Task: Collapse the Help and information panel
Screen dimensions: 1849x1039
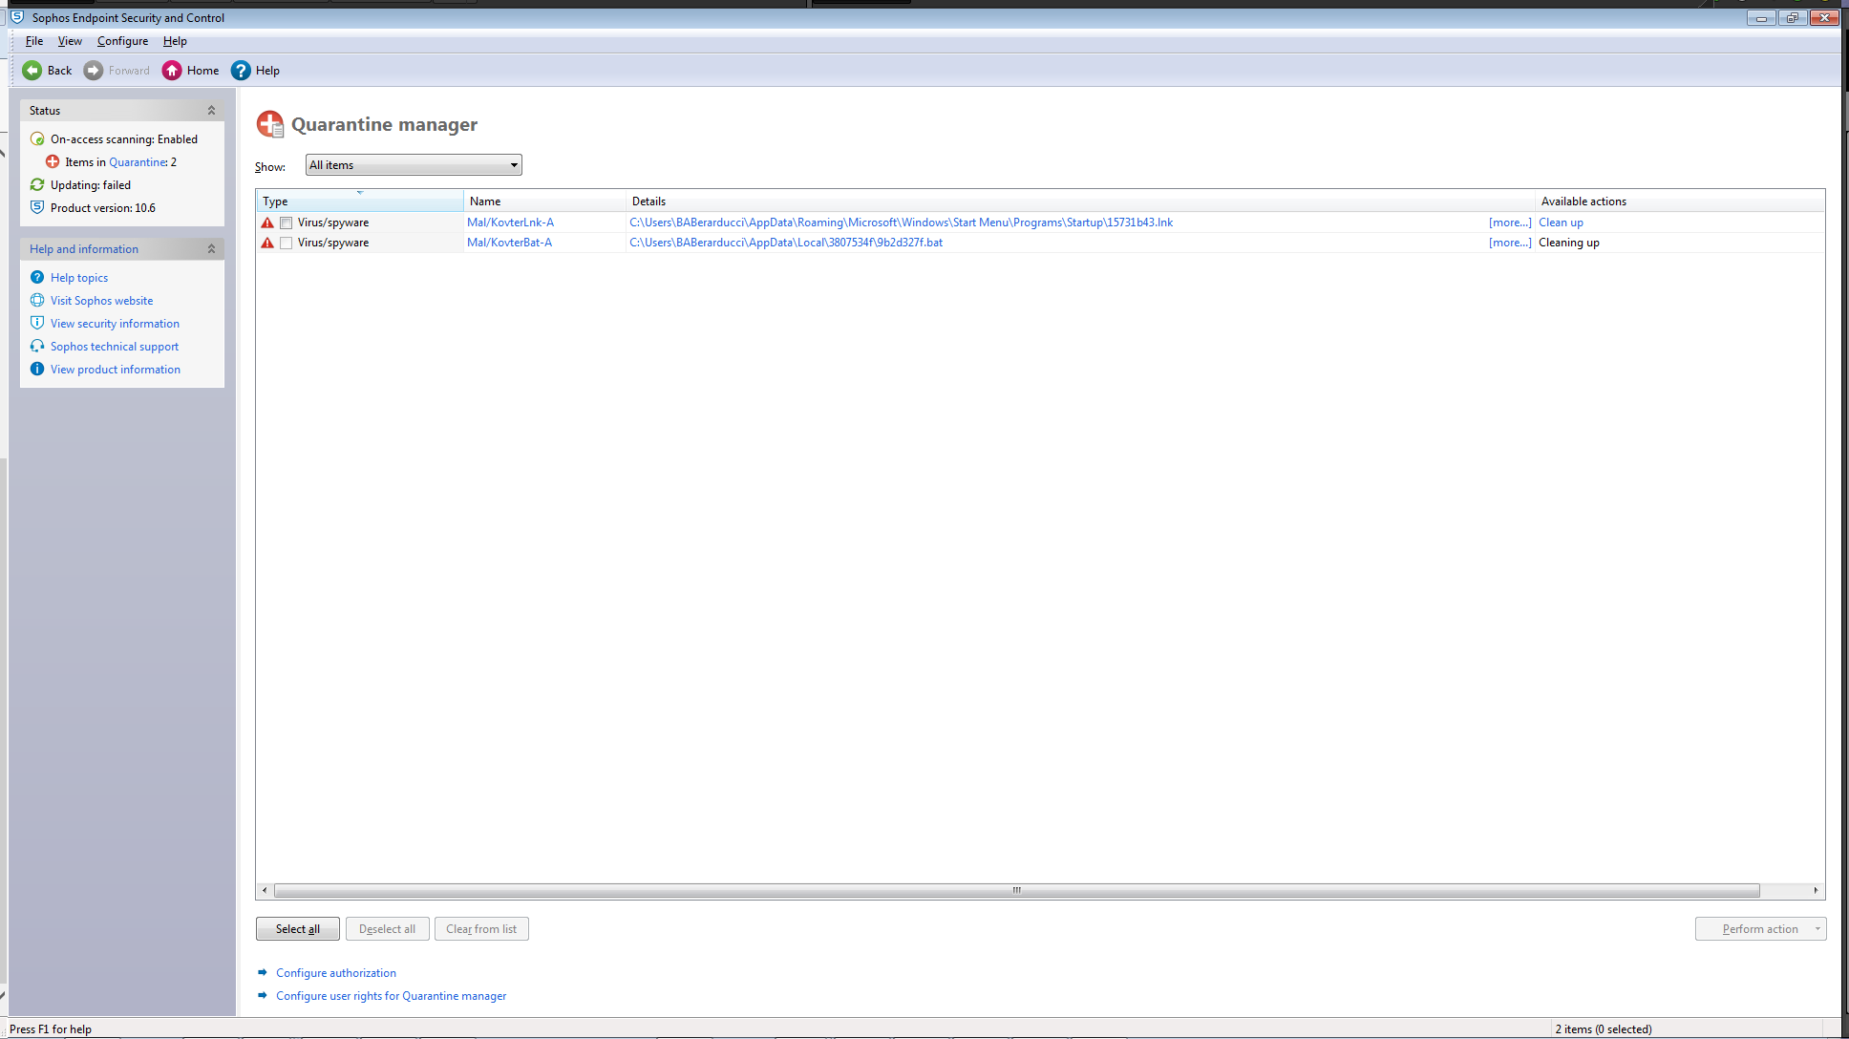Action: pyautogui.click(x=212, y=249)
